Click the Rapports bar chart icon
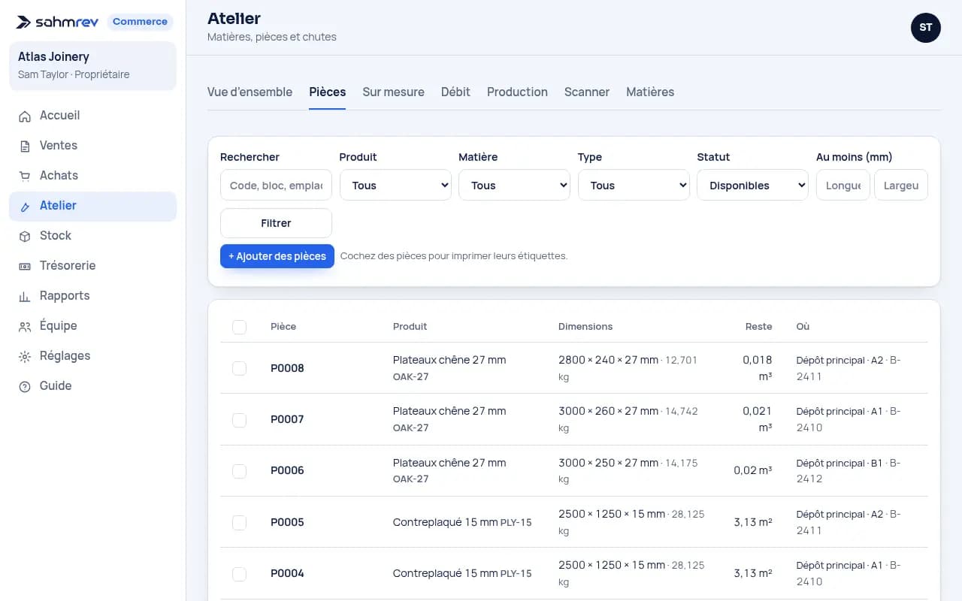 click(25, 296)
